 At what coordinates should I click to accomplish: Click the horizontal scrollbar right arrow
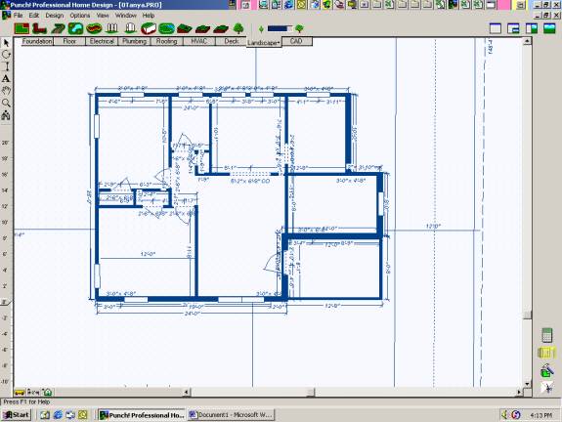pos(519,392)
